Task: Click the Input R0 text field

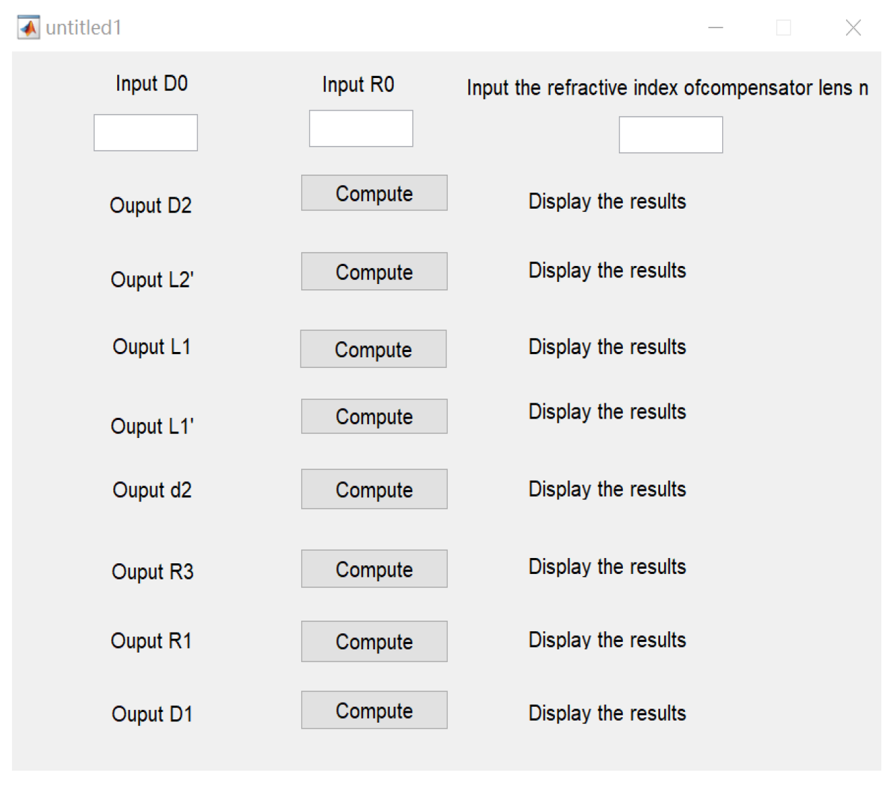Action: coord(361,128)
